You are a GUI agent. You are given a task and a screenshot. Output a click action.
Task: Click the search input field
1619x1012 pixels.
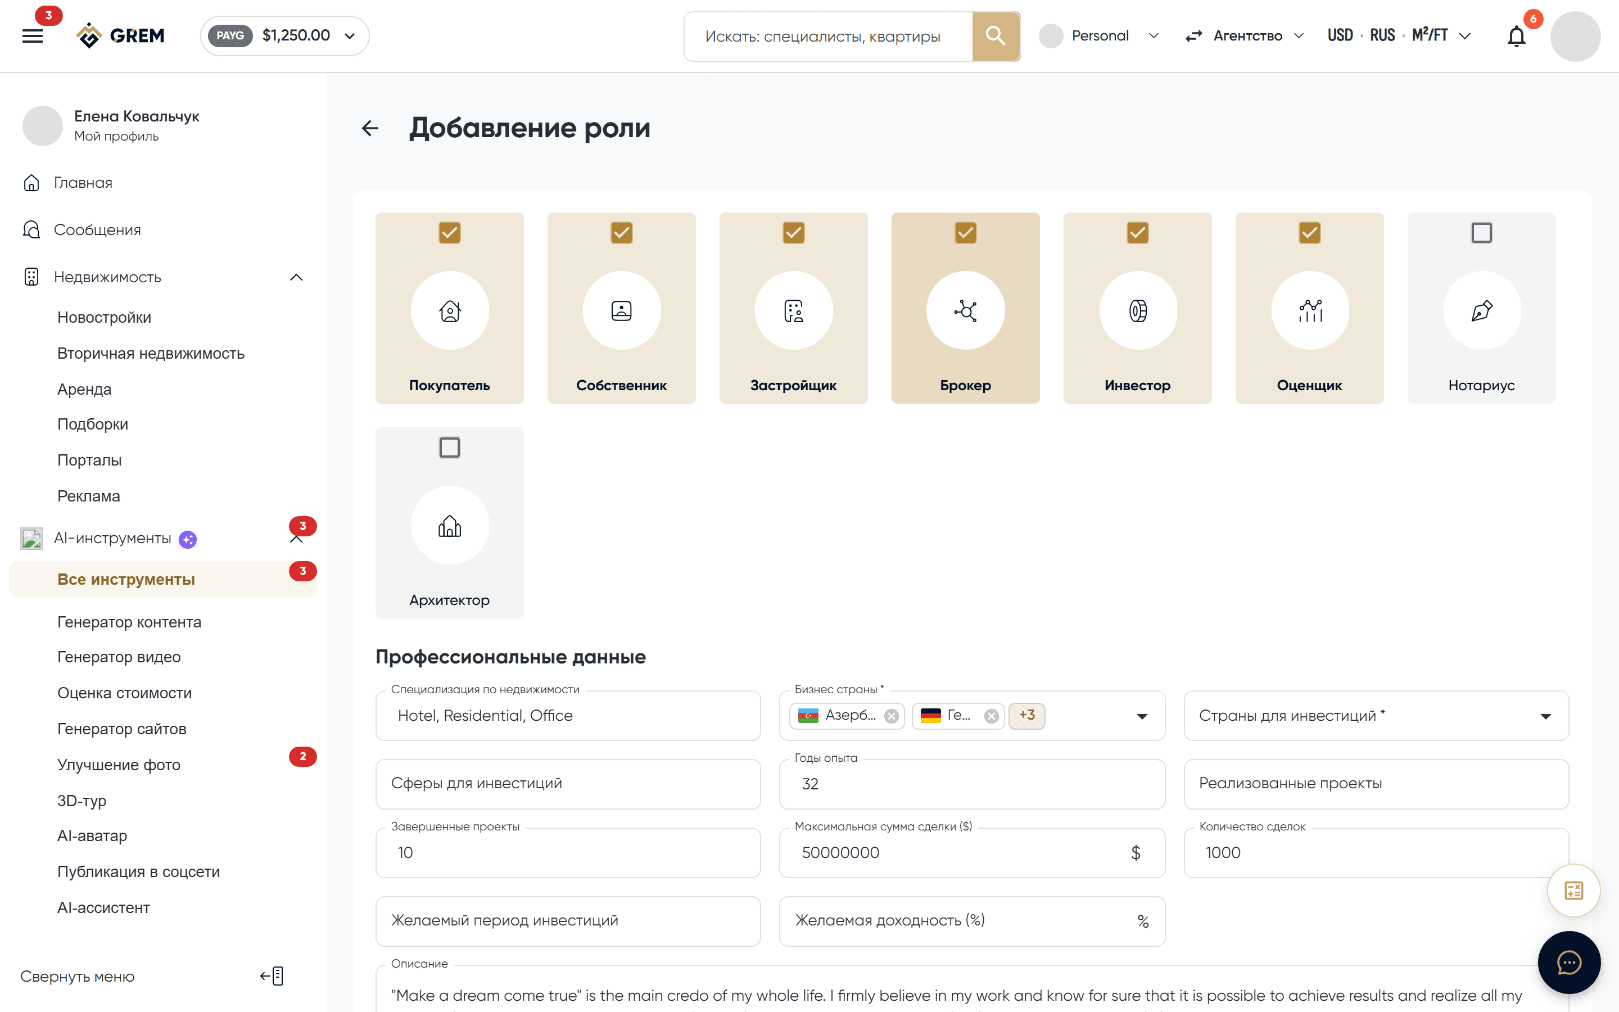828,36
